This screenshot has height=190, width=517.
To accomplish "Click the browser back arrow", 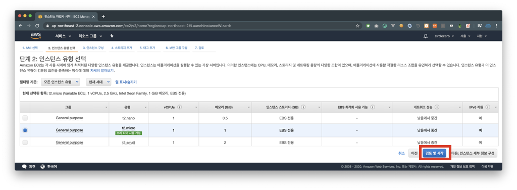I will click(x=20, y=25).
